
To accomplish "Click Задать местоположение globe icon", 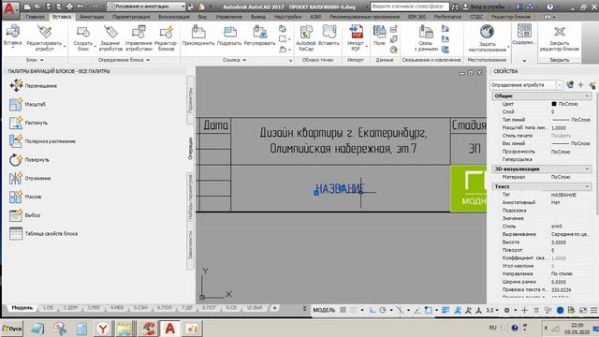I will [x=487, y=32].
